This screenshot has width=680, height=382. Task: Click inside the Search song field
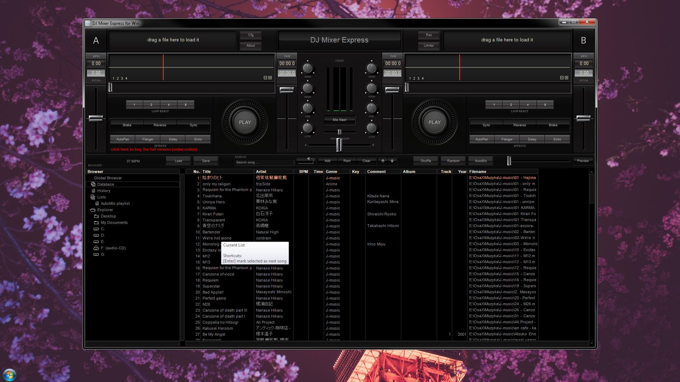(x=264, y=162)
